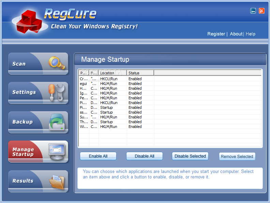Select the Manage Startup section
Screen dimensions: 270x203
click(x=38, y=151)
